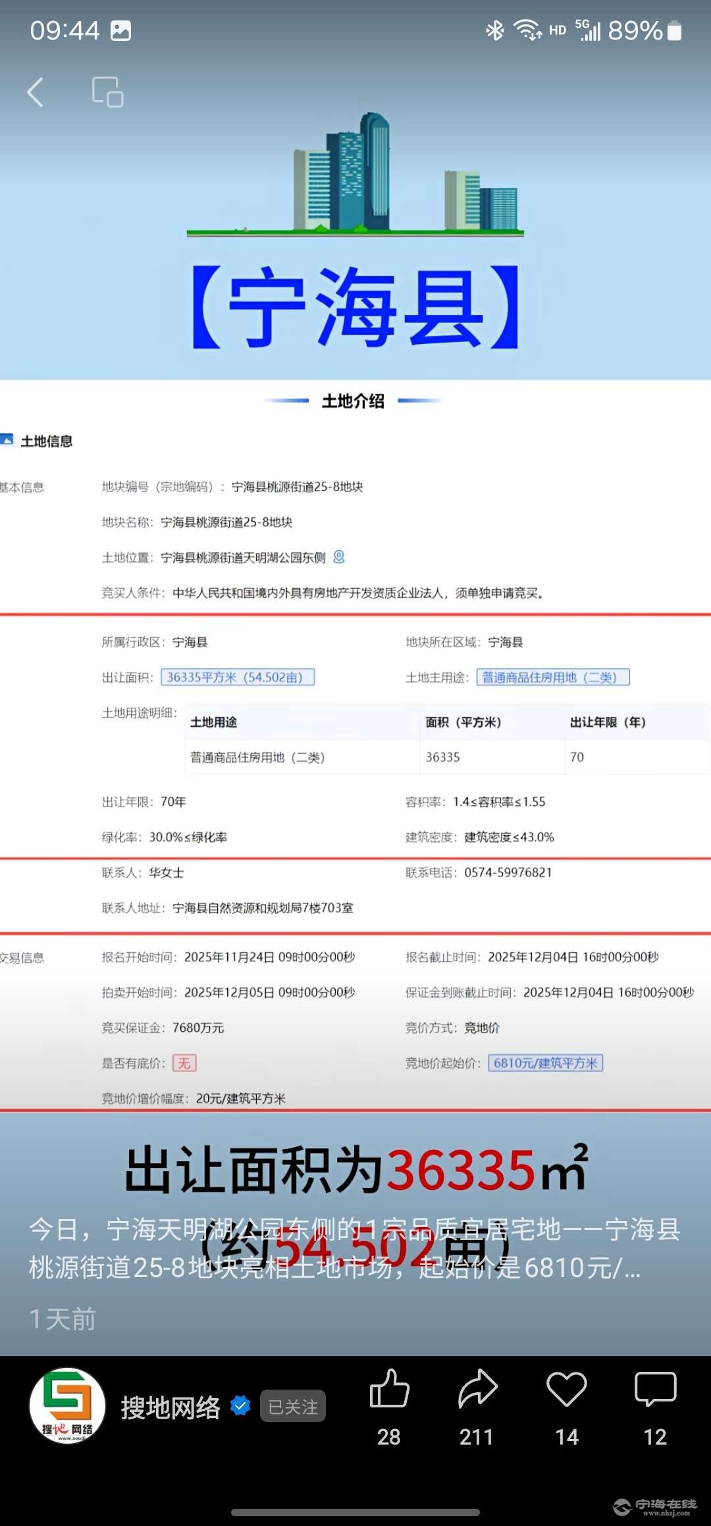Viewport: 711px width, 1526px height.
Task: Tap the verified badge beside 搜地网络
Action: tap(240, 1406)
